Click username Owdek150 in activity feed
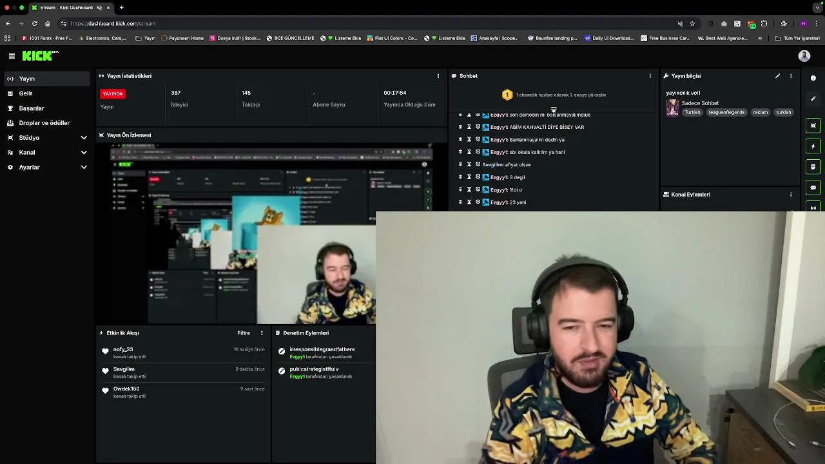The image size is (825, 464). 126,389
